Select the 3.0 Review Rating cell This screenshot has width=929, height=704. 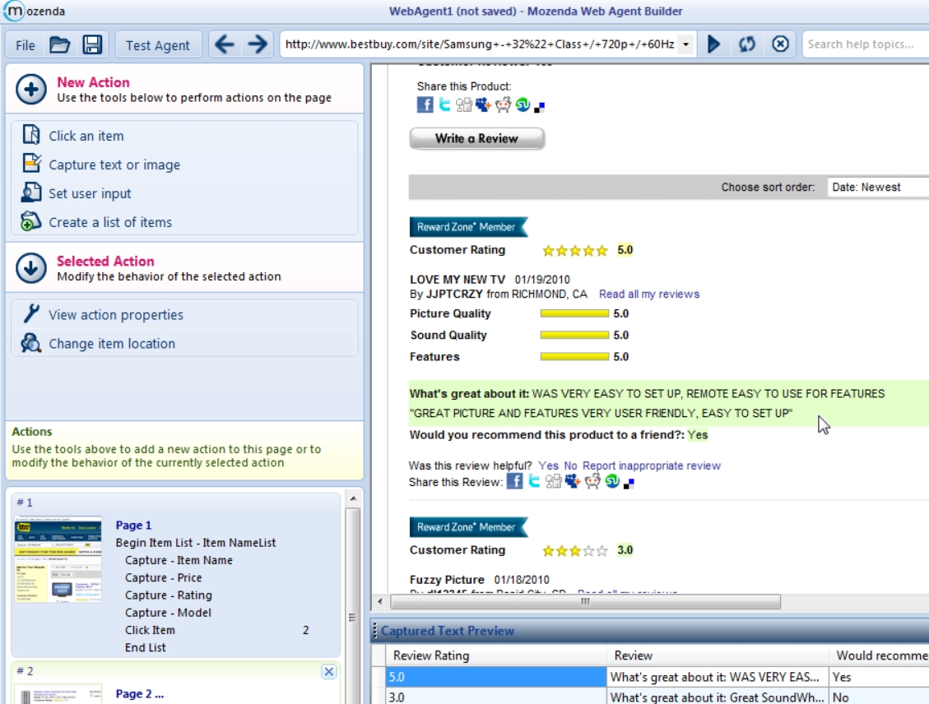496,697
